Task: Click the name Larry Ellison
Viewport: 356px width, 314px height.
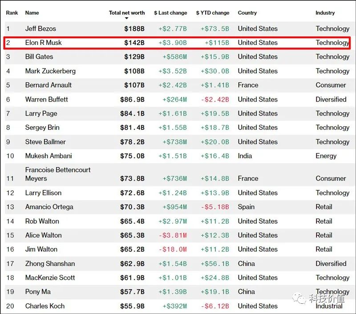Action: 43,193
